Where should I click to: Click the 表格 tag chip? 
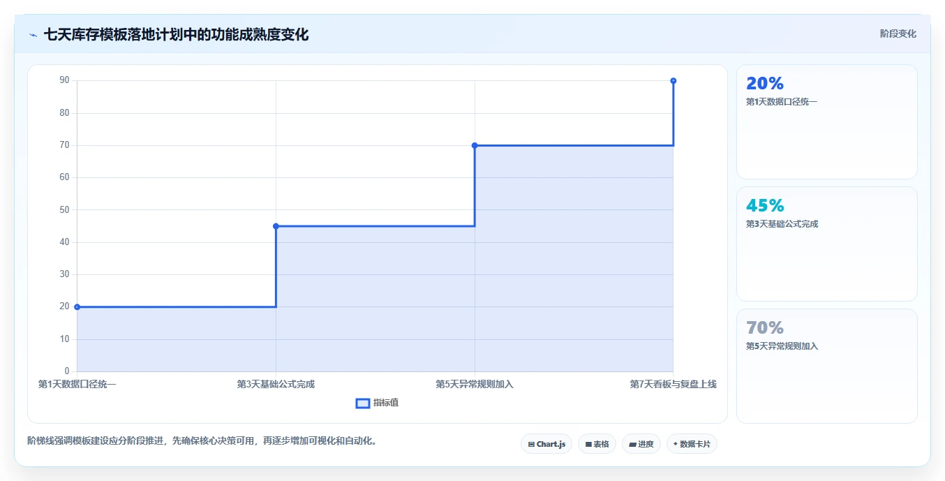[x=597, y=444]
